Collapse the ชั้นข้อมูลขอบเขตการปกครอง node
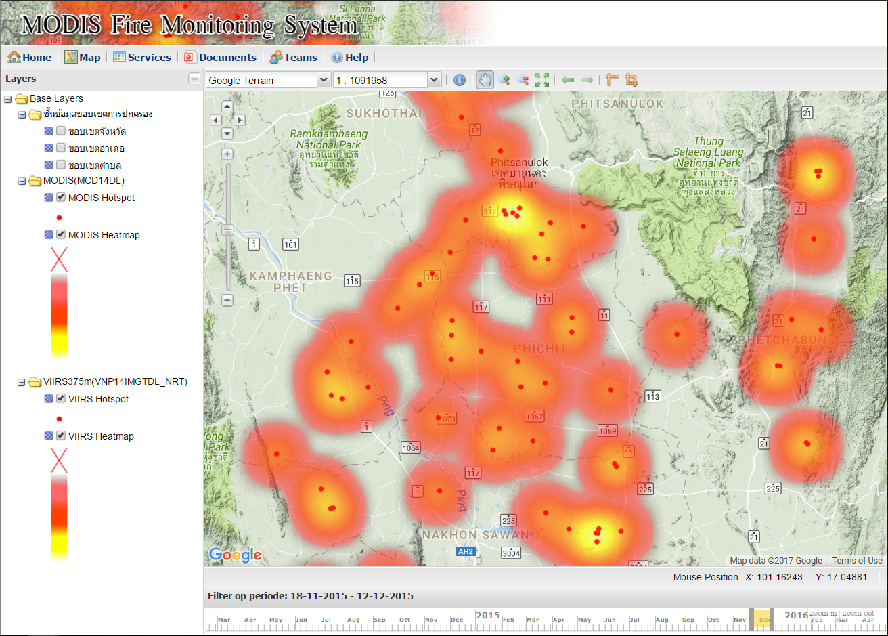 (x=22, y=115)
